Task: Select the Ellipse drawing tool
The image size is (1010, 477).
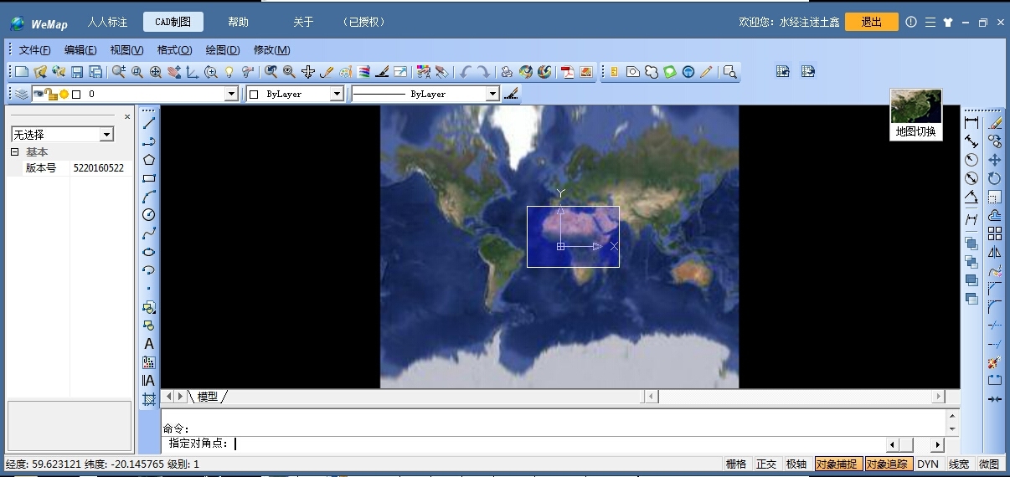Action: click(149, 251)
